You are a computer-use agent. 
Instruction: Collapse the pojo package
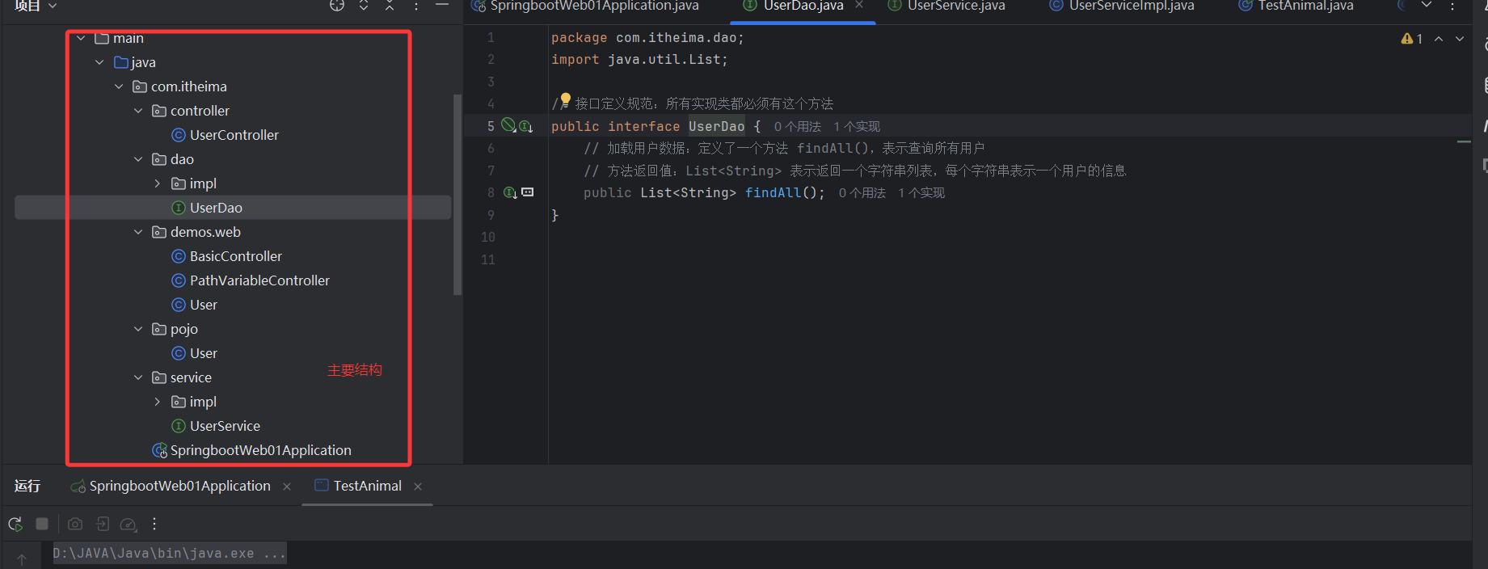pos(138,329)
